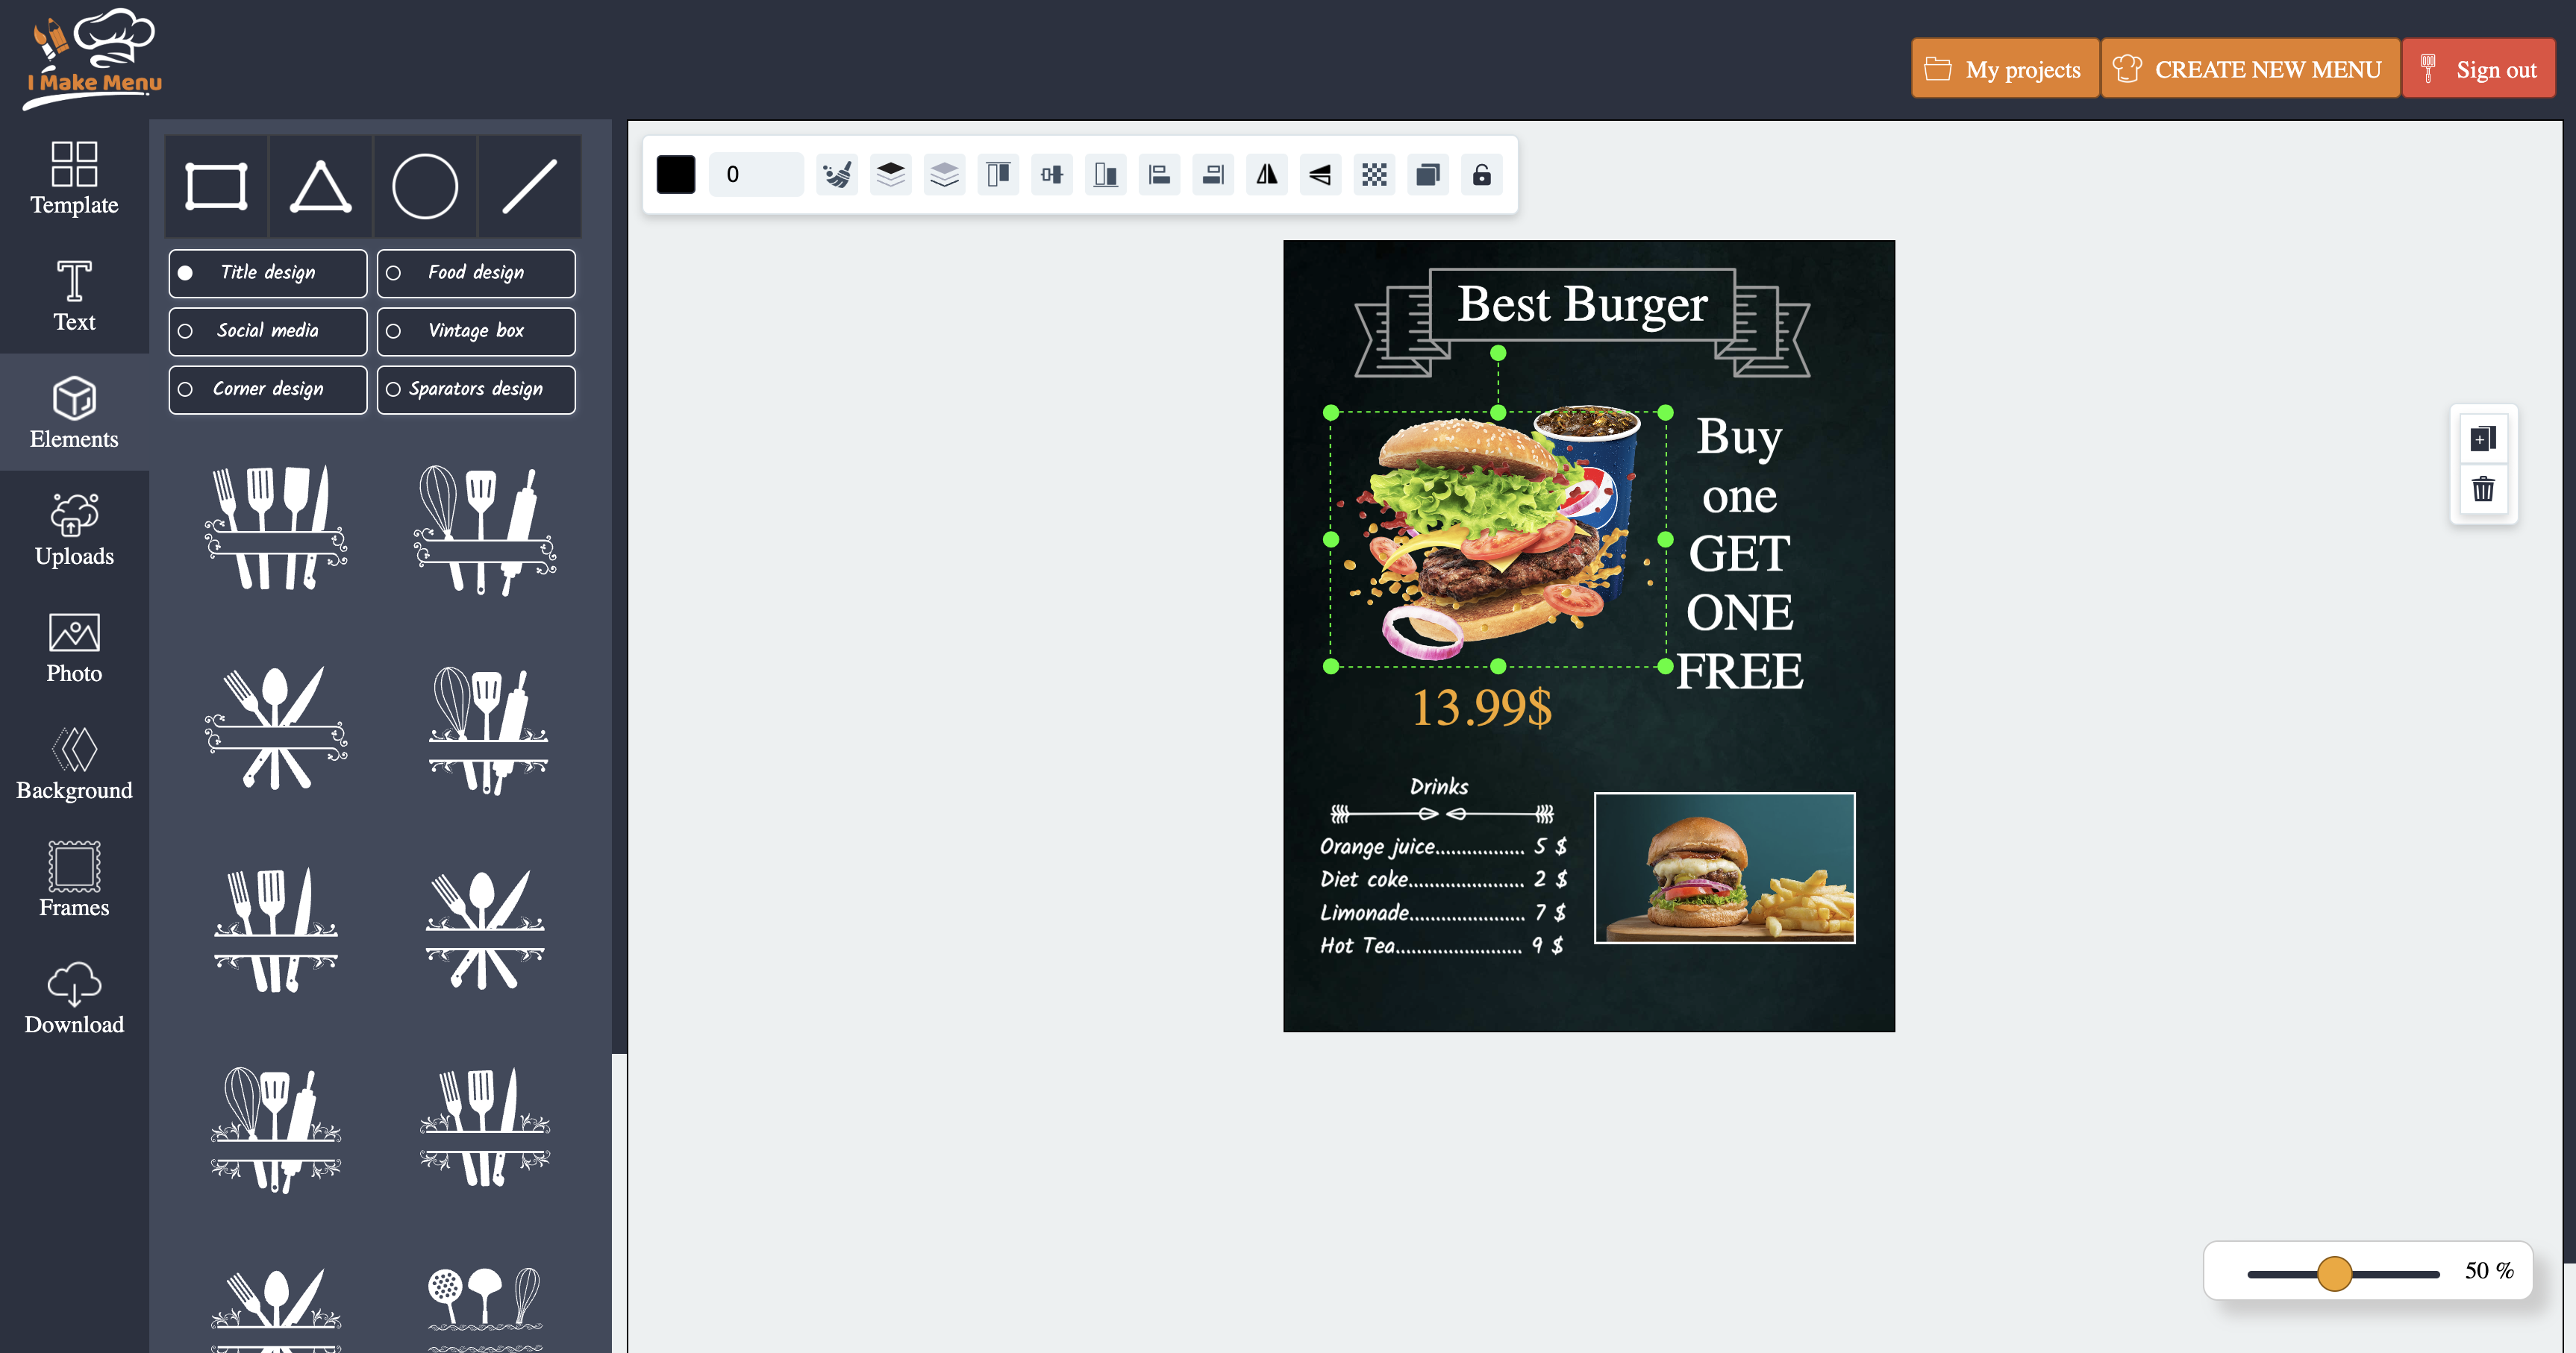Pick third-row fork spatula knife design
Image resolution: width=2576 pixels, height=1353 pixels.
coord(276,929)
